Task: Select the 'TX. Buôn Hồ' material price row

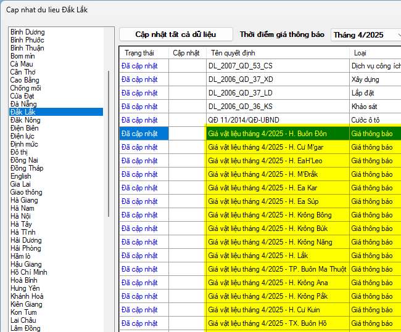Action: (278, 323)
